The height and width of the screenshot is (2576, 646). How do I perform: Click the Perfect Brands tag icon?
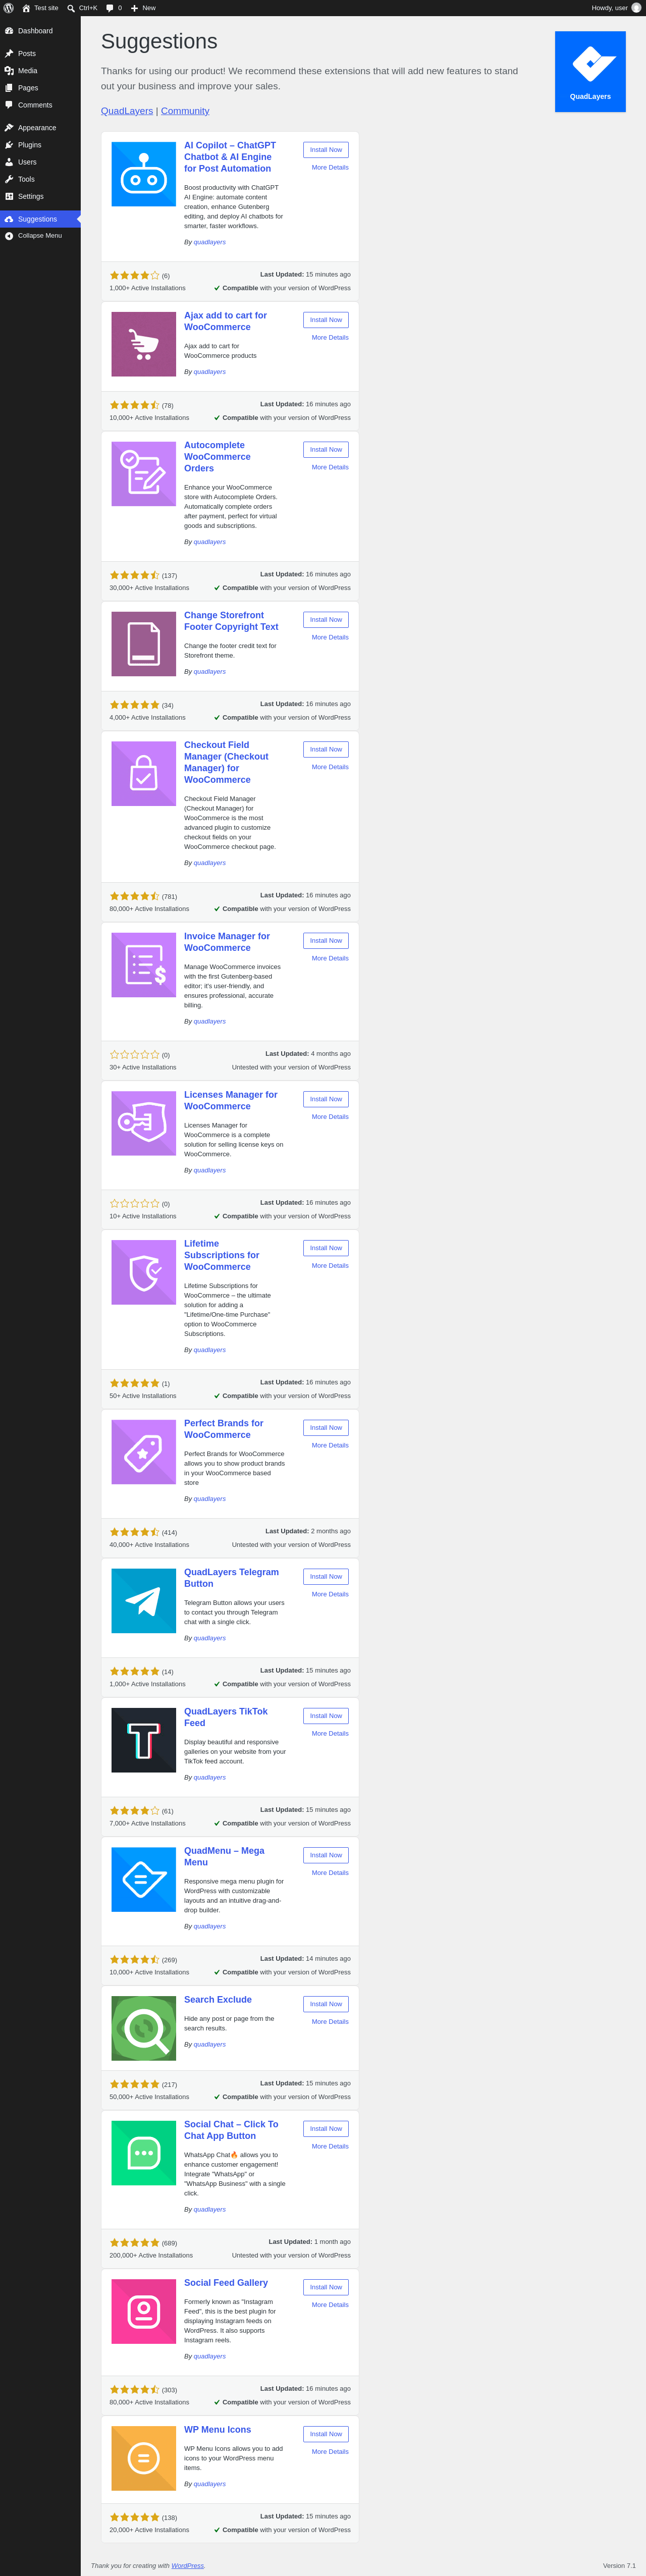coord(143,1452)
